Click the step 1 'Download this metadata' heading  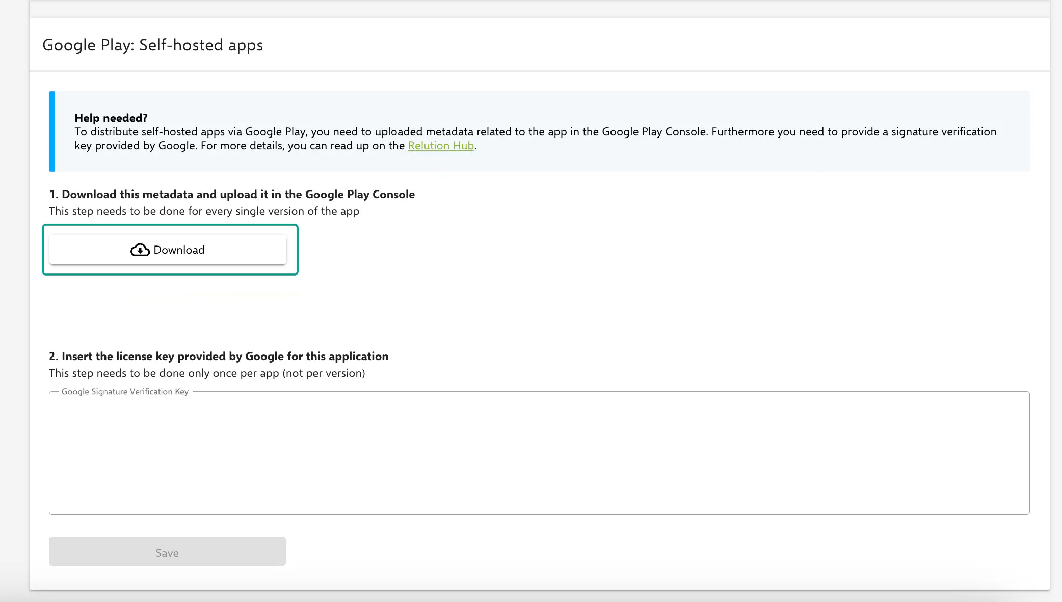(x=232, y=195)
